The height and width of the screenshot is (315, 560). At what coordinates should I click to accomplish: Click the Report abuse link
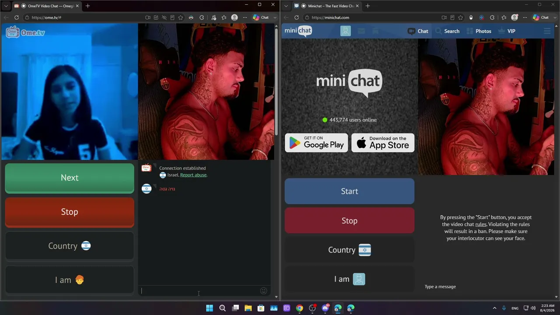pos(193,175)
